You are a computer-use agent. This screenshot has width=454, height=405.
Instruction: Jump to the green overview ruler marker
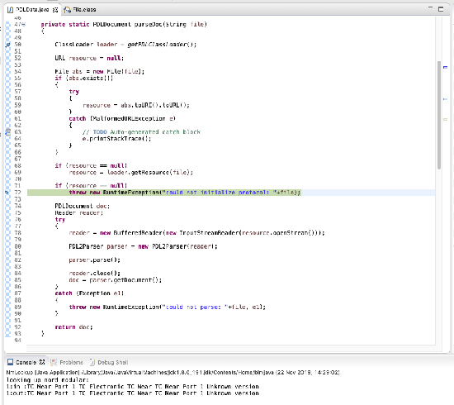(x=445, y=120)
